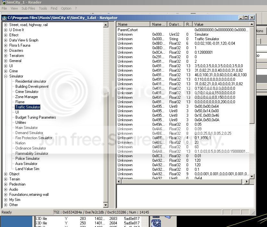The height and width of the screenshot is (227, 267).
Task: Select Residential simulator in tree
Action: pos(31,81)
